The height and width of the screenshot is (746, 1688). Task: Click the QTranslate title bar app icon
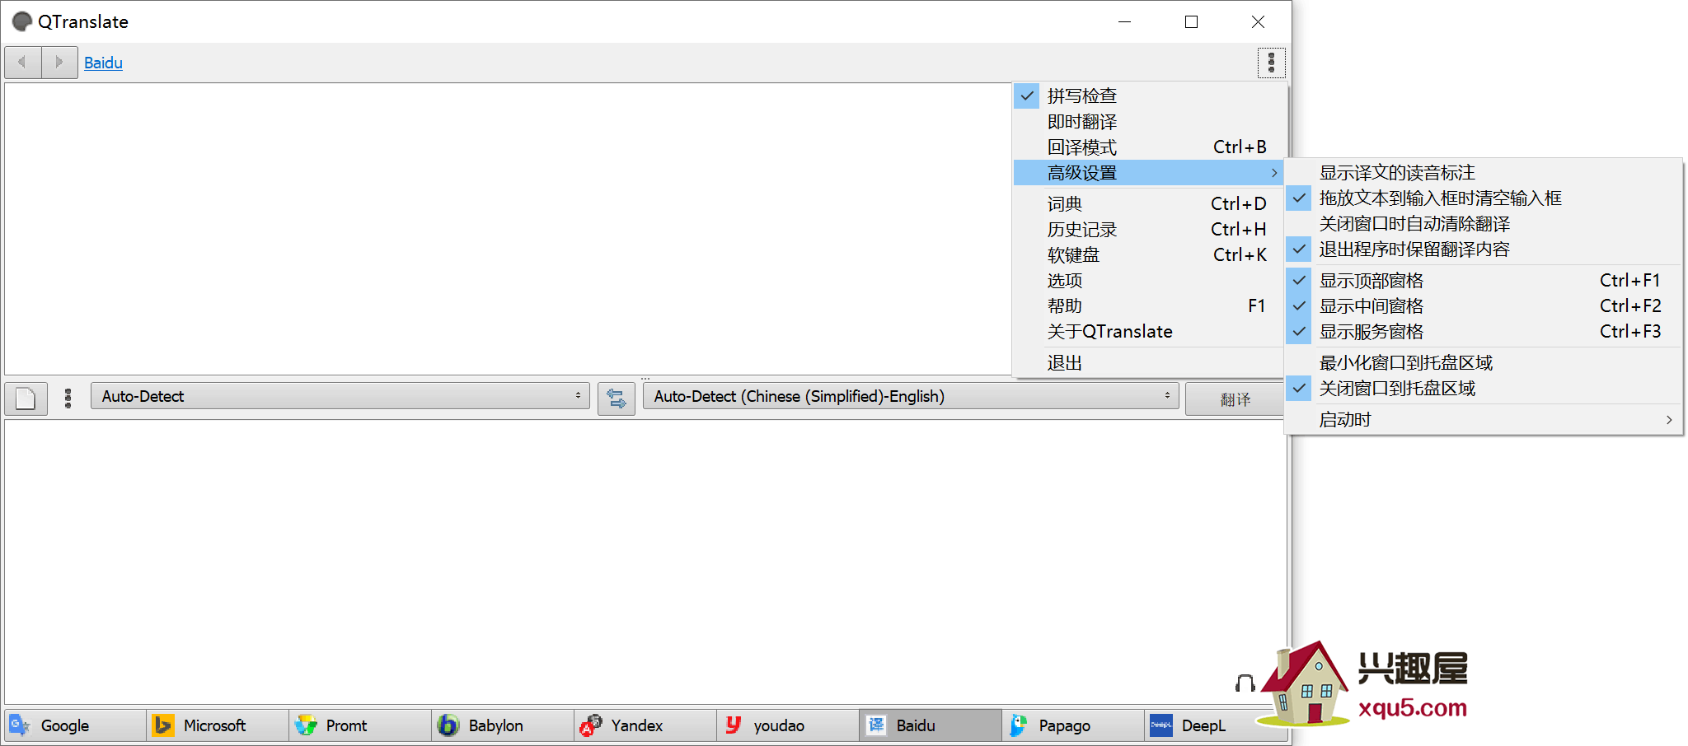22,21
